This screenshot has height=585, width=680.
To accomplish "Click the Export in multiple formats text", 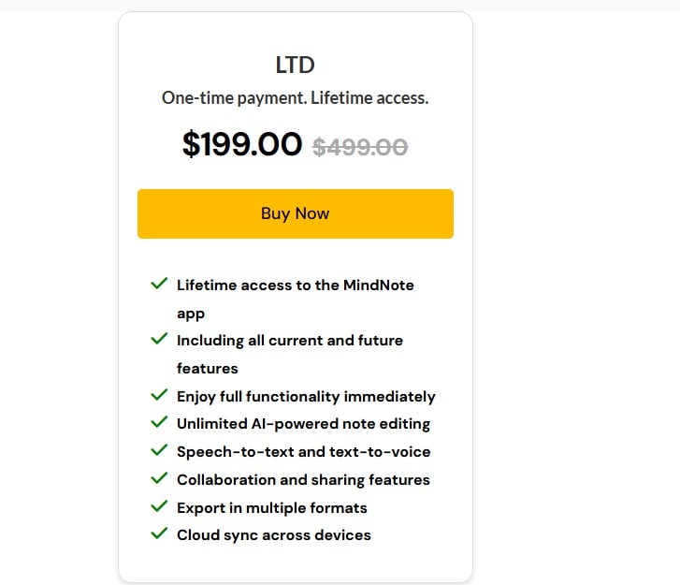I will click(271, 508).
